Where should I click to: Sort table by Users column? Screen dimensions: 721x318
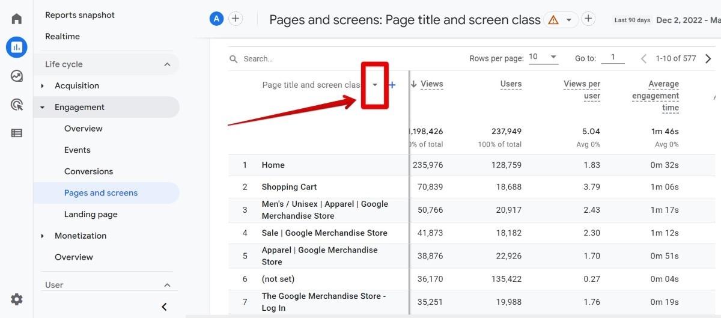pos(511,84)
